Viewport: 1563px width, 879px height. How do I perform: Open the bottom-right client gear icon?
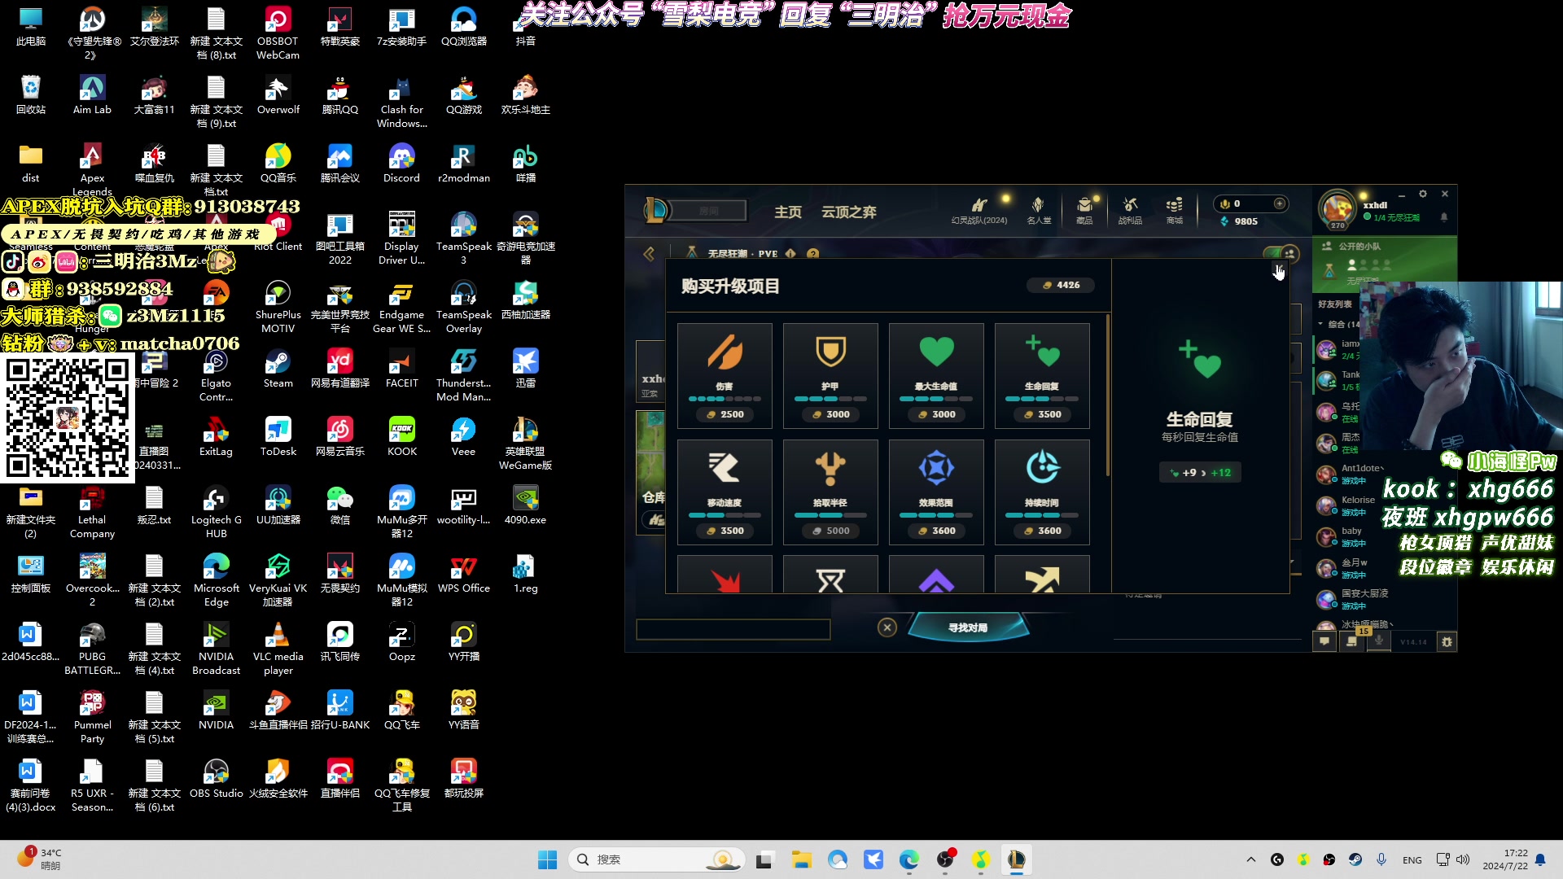pos(1447,642)
